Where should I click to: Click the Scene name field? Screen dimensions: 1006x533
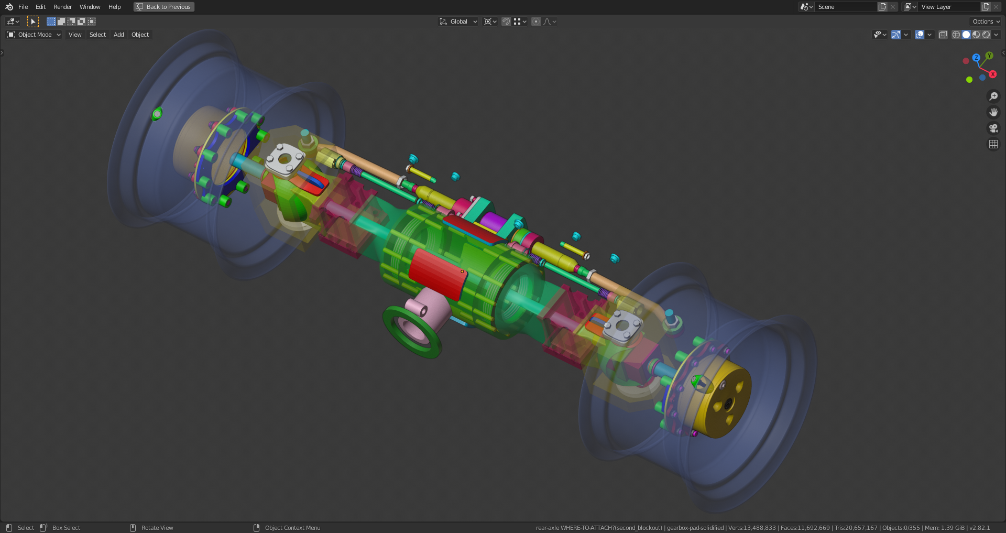click(x=846, y=7)
